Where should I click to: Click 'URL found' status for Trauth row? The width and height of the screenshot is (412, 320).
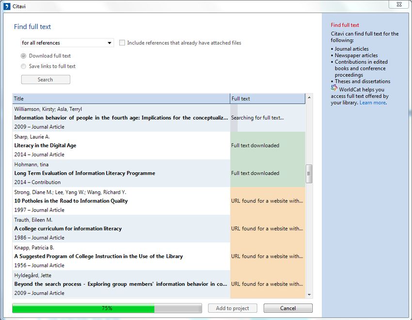[267, 229]
